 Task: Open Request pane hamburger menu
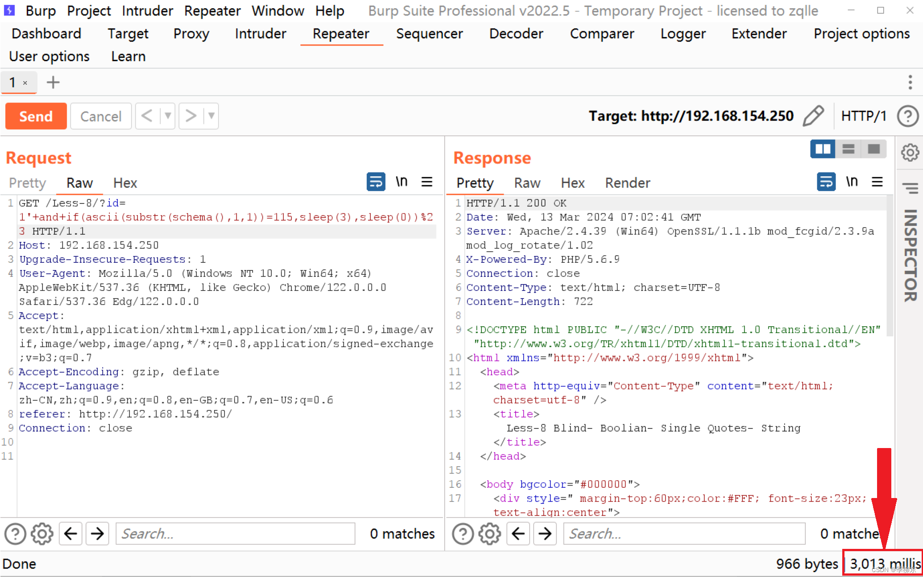pyautogui.click(x=427, y=182)
